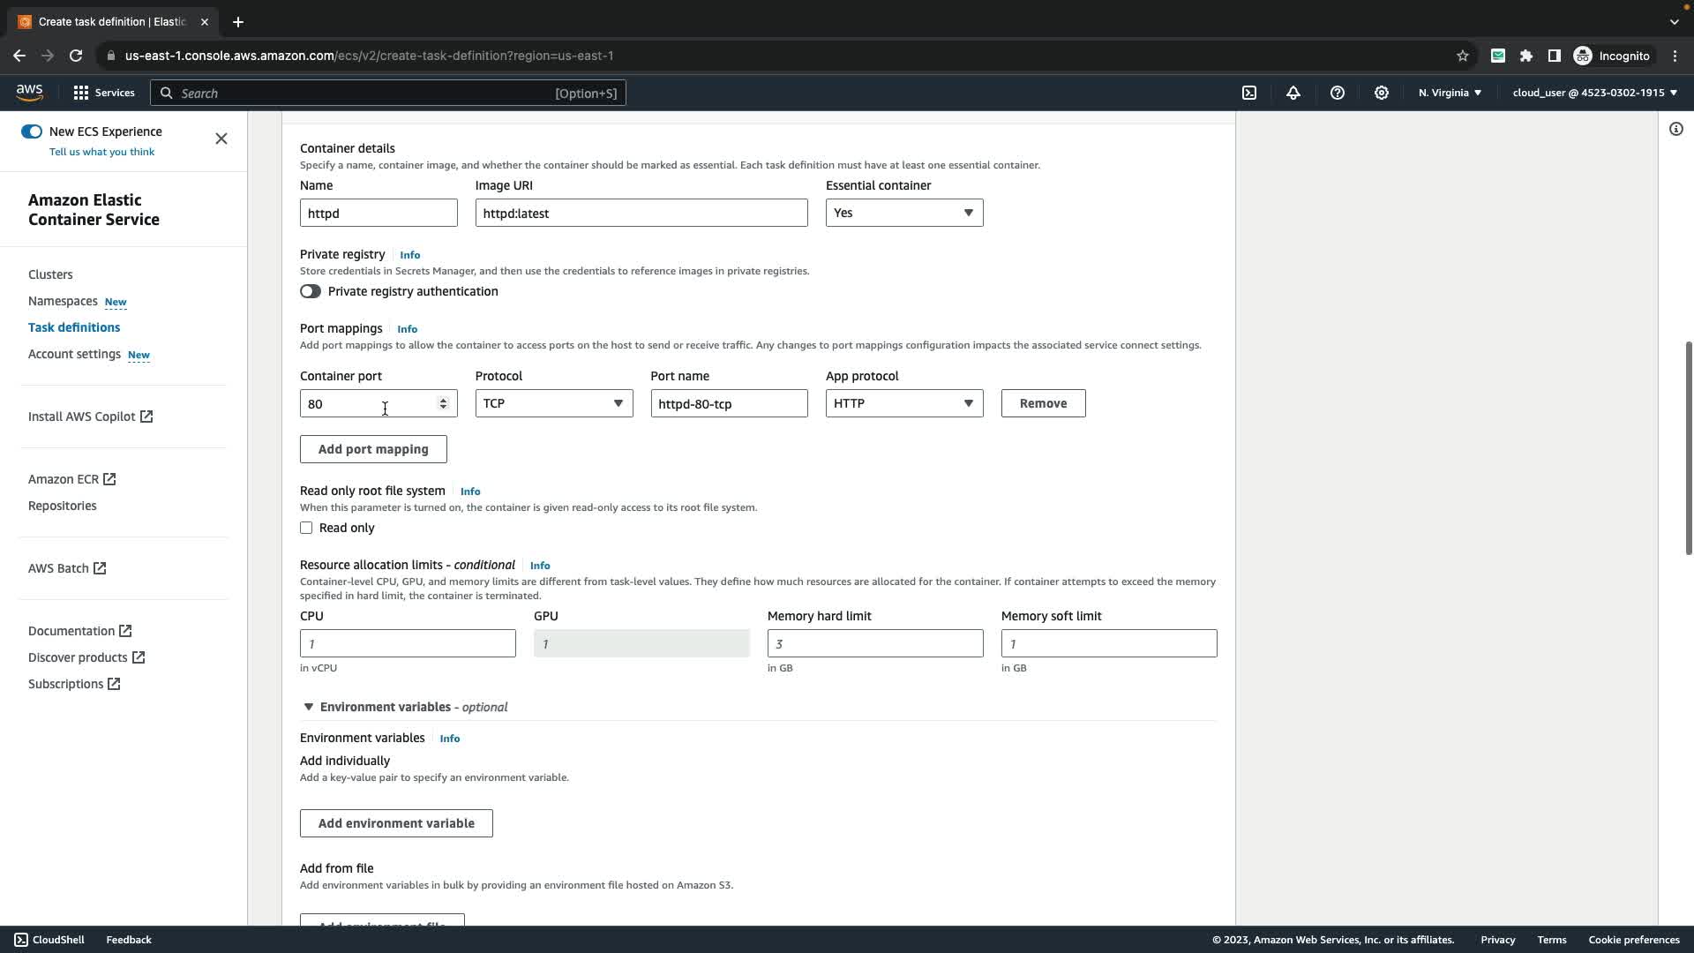The image size is (1694, 953).
Task: Click the Services grid icon
Action: 81,93
